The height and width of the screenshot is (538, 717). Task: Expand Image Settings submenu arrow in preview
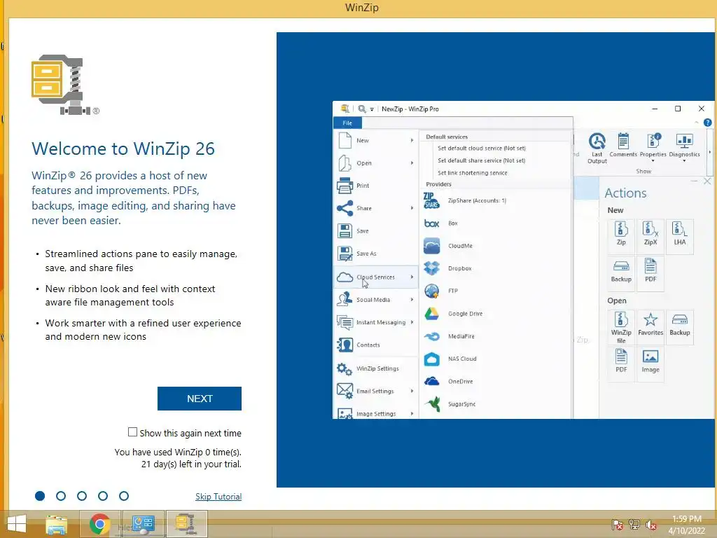[x=412, y=413]
